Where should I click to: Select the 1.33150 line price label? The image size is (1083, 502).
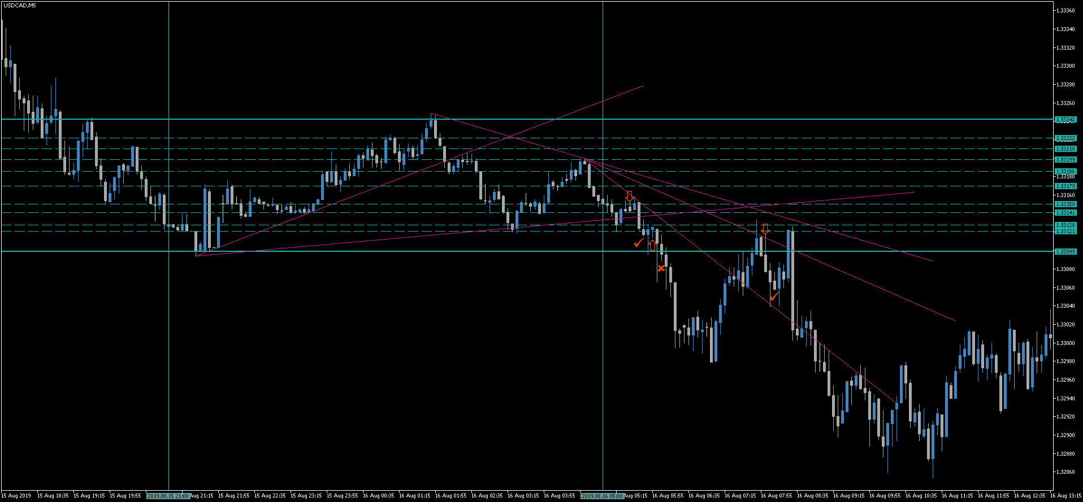[x=1066, y=204]
